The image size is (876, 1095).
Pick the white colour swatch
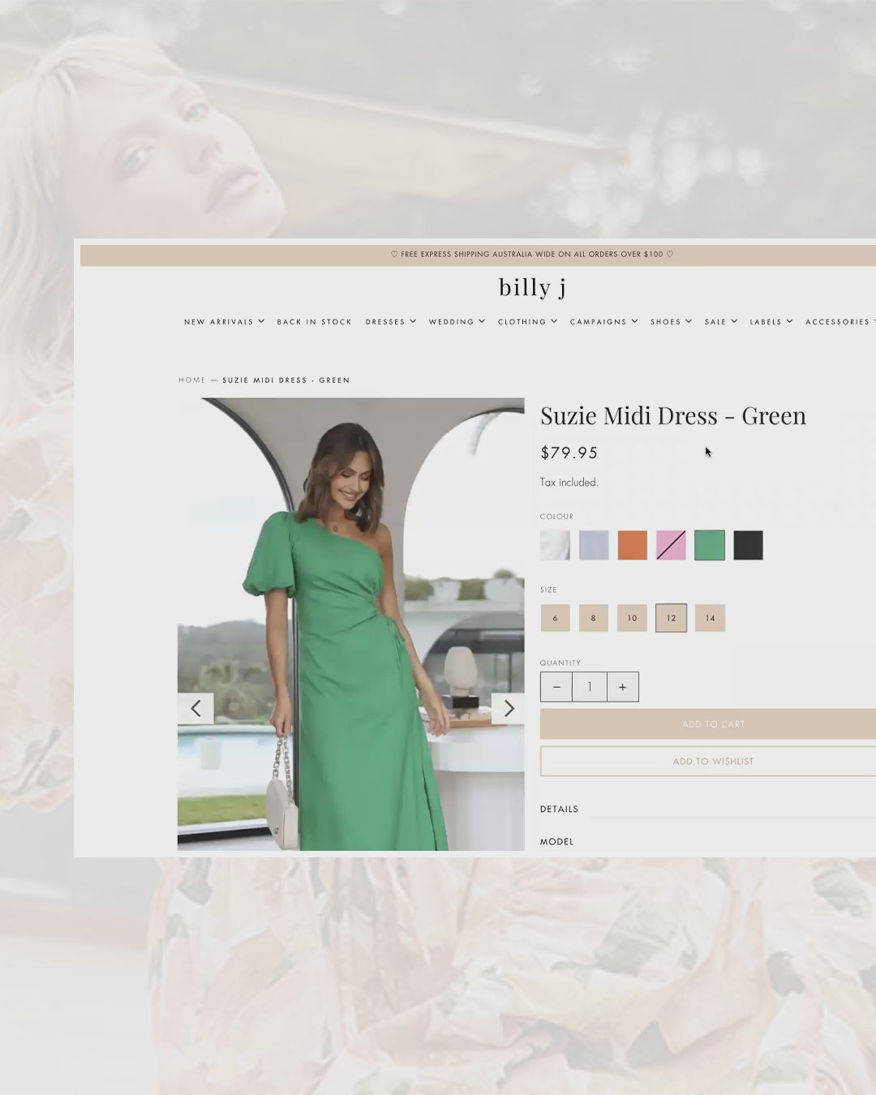pos(555,545)
